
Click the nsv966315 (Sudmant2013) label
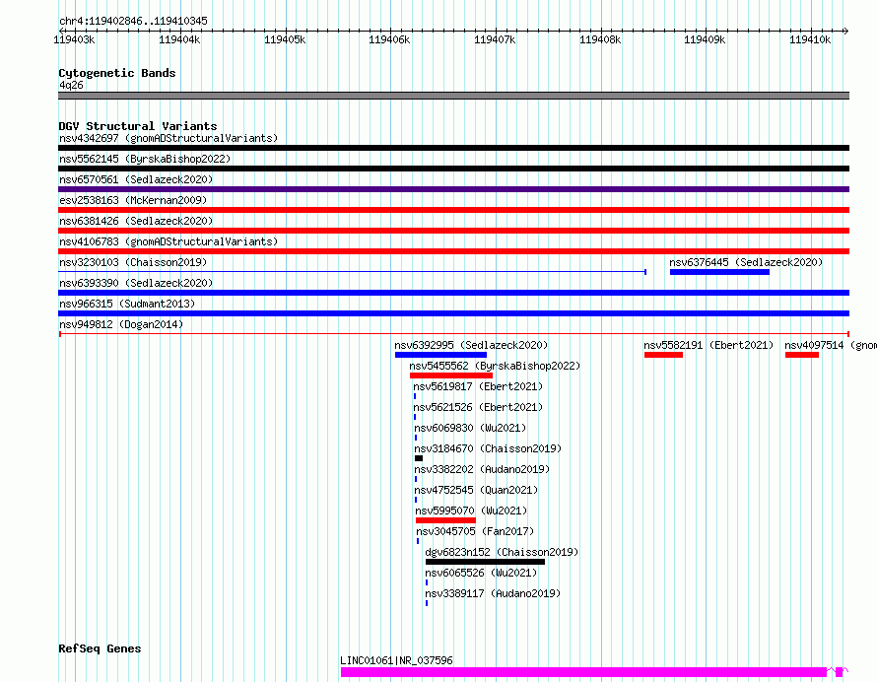click(x=127, y=304)
